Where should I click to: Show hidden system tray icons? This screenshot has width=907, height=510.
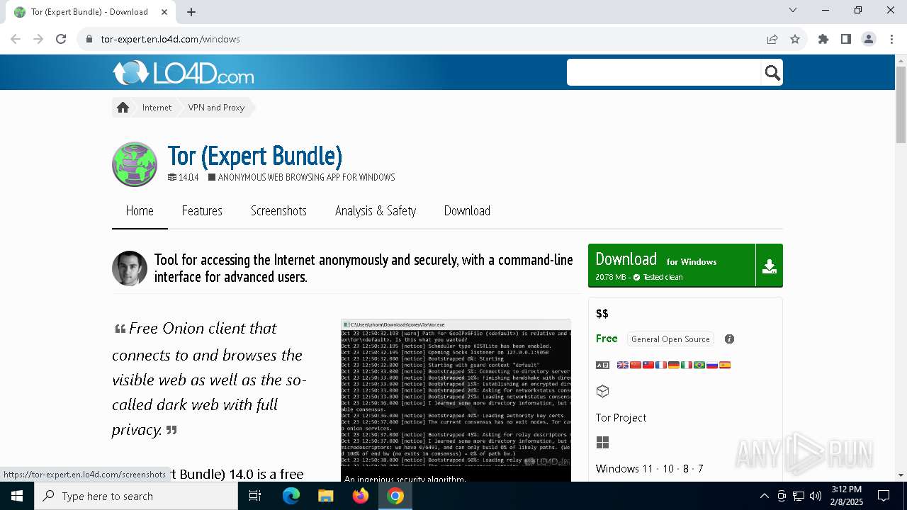(764, 496)
